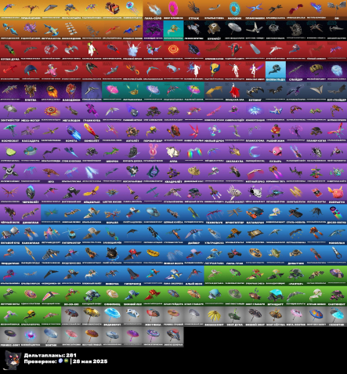The height and width of the screenshot is (374, 347).
Task: Pick the rainbow wings glider
Action: click(193, 151)
